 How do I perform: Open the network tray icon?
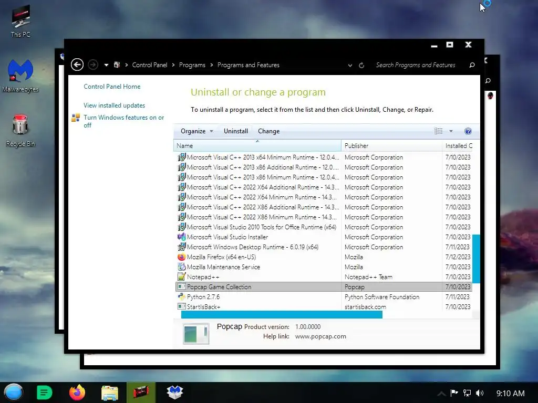click(467, 393)
